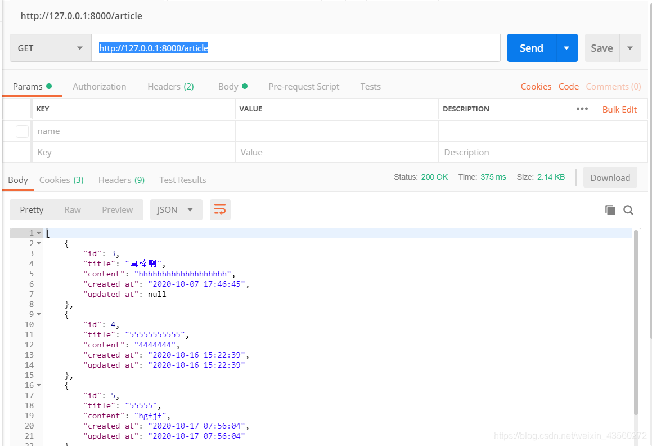Click created_at "2020-10-07 17:46:45"
652x446 pixels.
197,284
